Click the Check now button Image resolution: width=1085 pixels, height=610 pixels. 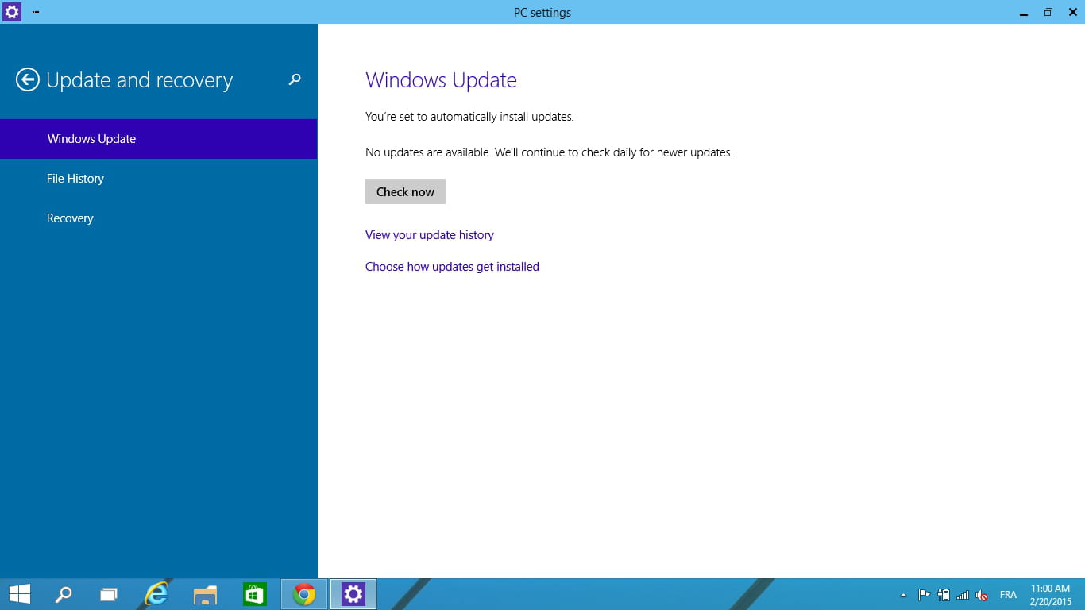click(405, 191)
